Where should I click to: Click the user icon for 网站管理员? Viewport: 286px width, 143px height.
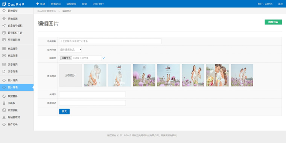pos(4,117)
